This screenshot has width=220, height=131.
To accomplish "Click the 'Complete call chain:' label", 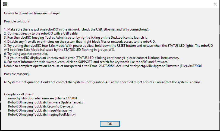I will 19,94.
